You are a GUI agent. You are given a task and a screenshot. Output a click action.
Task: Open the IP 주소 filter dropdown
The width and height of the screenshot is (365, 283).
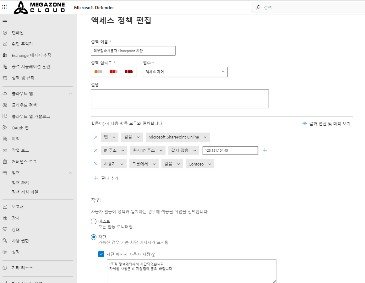pos(114,150)
